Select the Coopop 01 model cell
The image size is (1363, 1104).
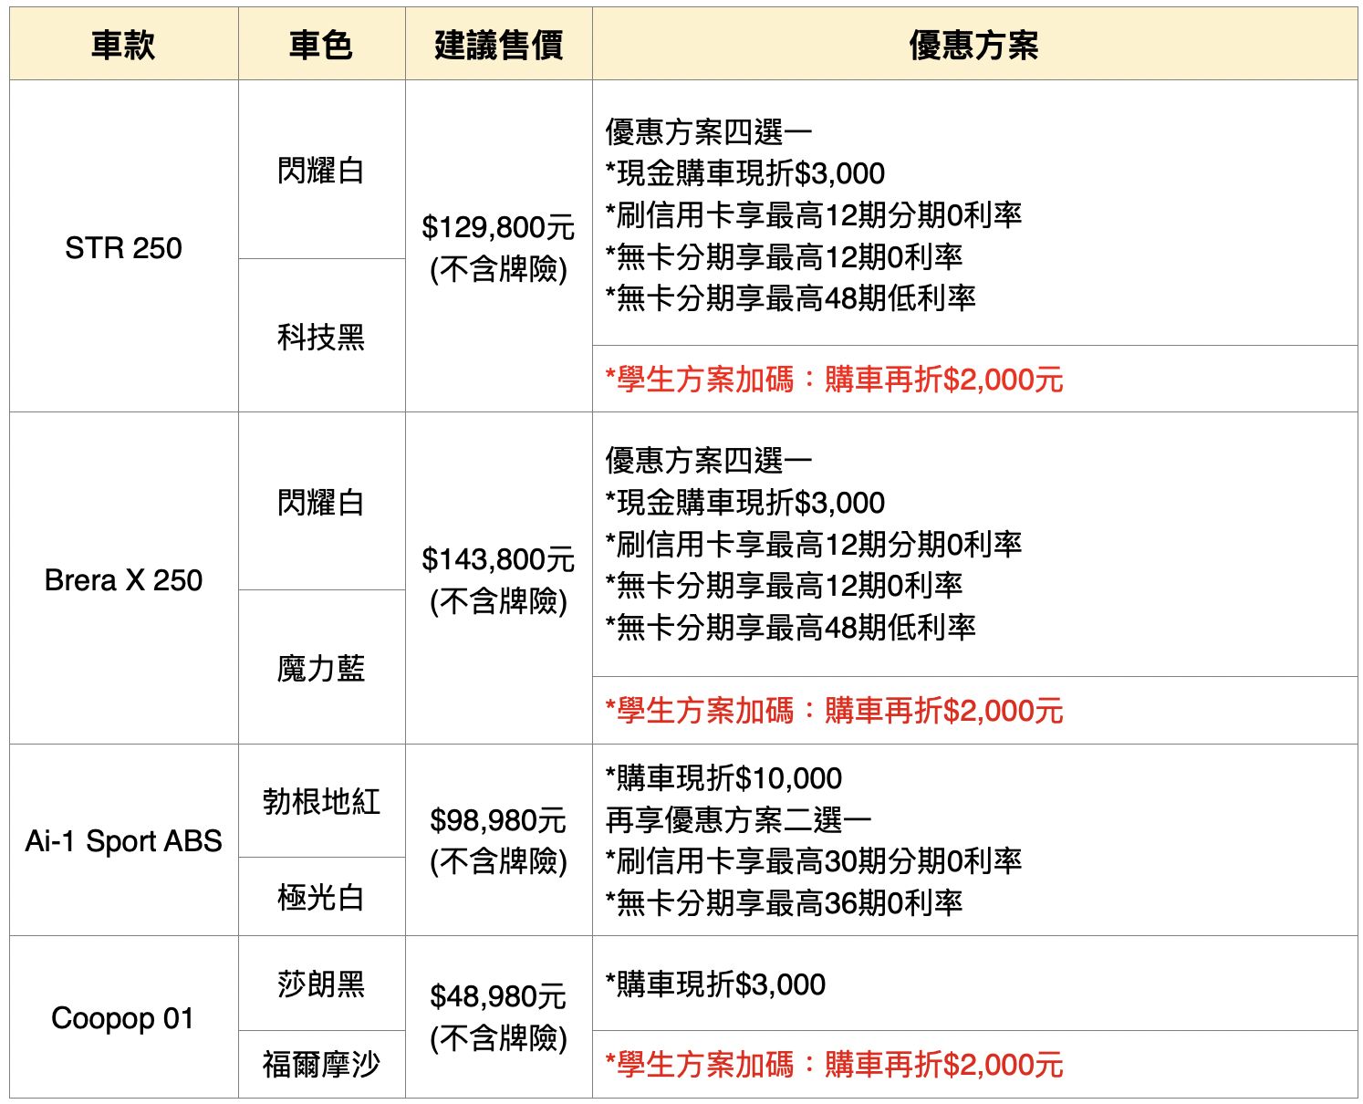[123, 1017]
